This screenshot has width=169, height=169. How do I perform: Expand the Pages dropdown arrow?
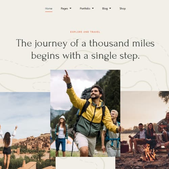(x=71, y=8)
